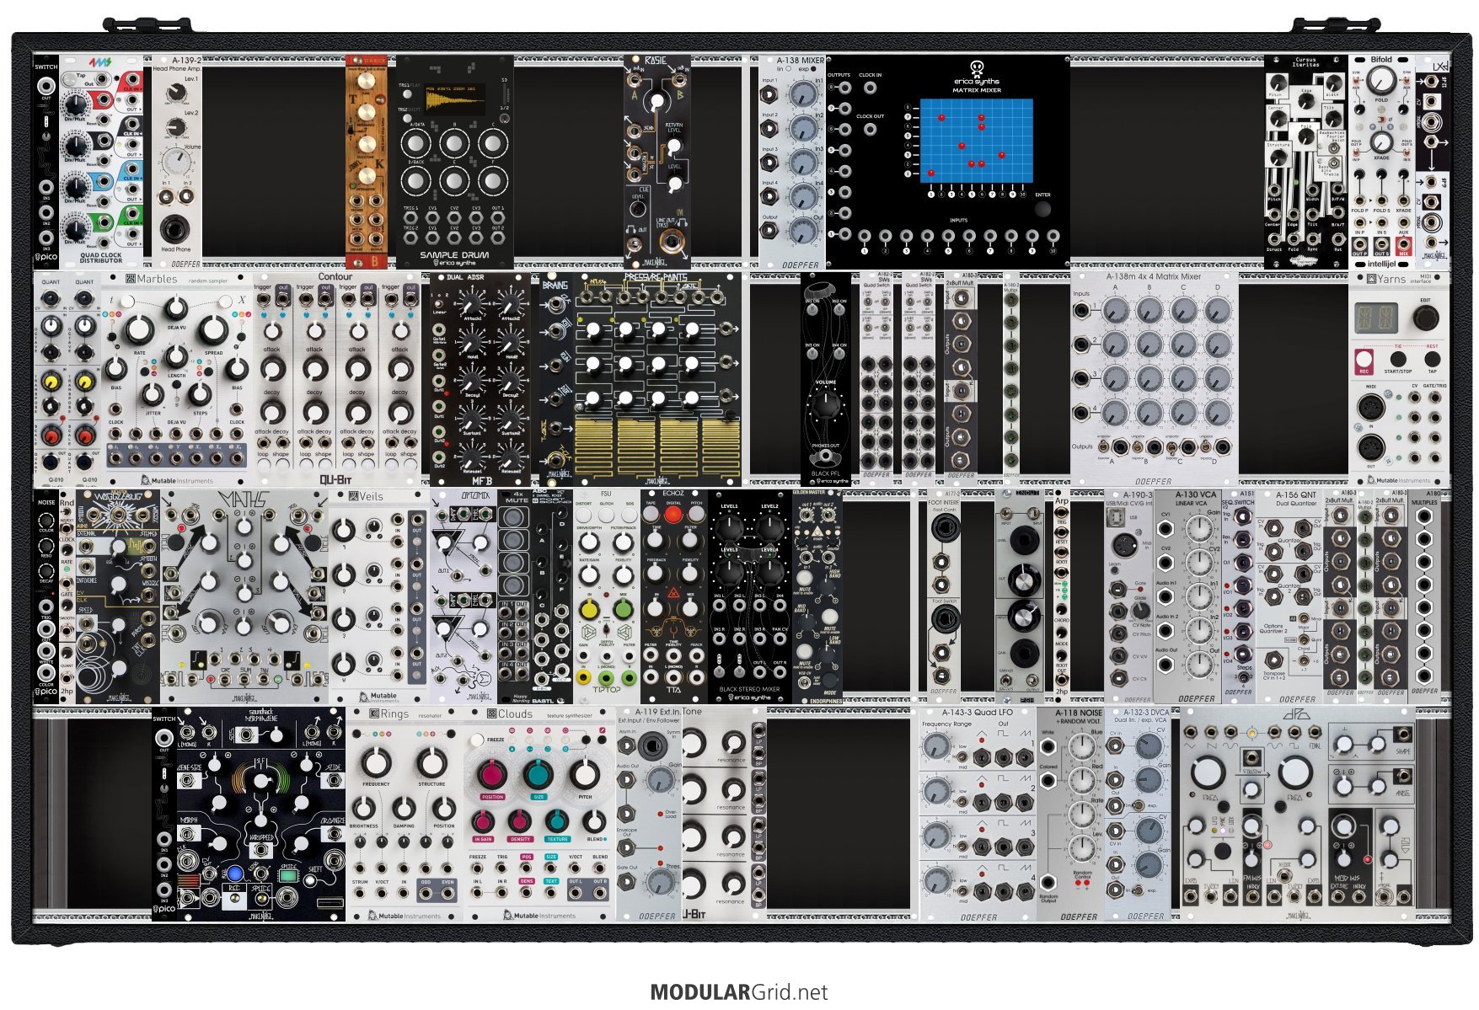The image size is (1479, 1010).
Task: Click the large FOLD knob on Bifold
Action: click(x=1380, y=82)
